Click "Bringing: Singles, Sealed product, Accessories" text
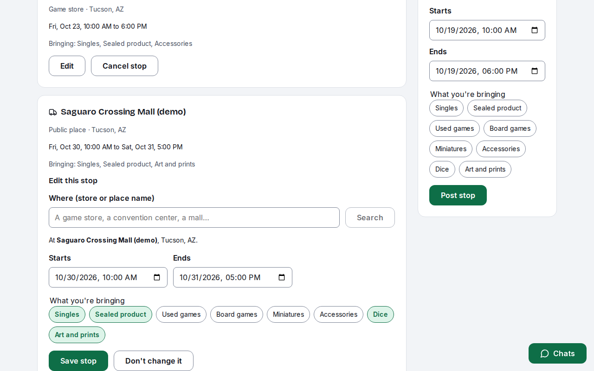The width and height of the screenshot is (594, 371). coord(121,44)
